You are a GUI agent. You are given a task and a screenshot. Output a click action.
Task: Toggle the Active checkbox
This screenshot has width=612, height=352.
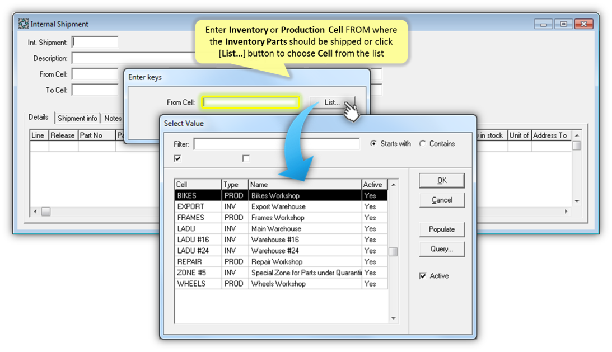pos(423,275)
